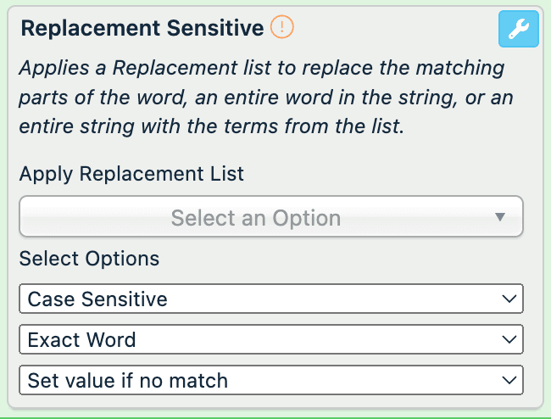This screenshot has width=551, height=419.
Task: Click the Replacement Sensitive title
Action: point(142,29)
